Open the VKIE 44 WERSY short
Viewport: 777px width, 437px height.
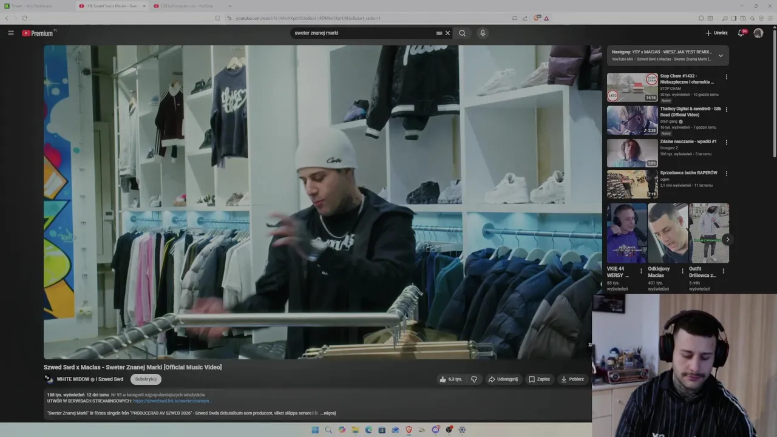point(626,233)
